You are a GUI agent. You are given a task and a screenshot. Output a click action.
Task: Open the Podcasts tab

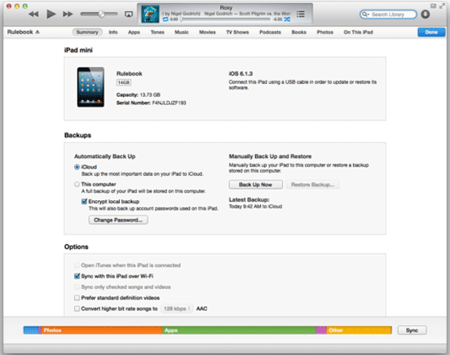(271, 32)
